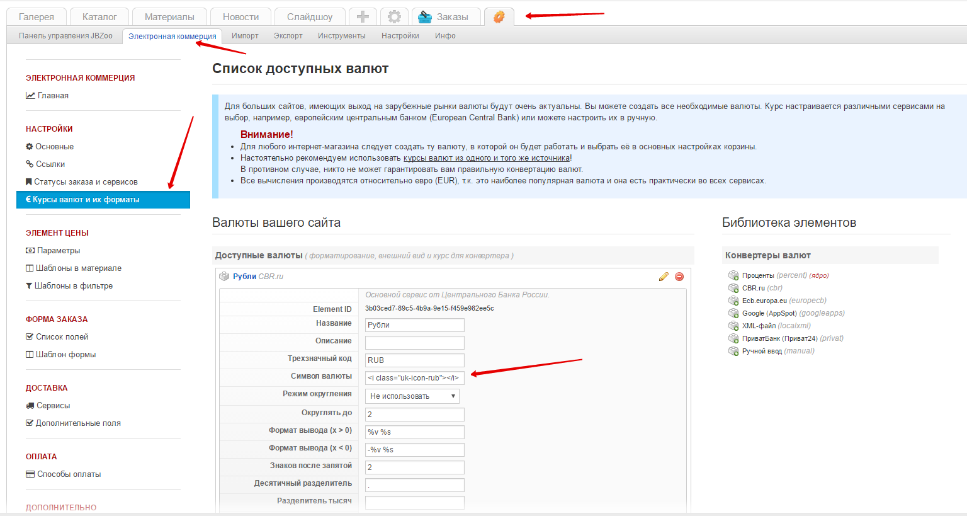967x516 pixels.
Task: Add the Google (AppSpot) converter icon
Action: pos(733,313)
